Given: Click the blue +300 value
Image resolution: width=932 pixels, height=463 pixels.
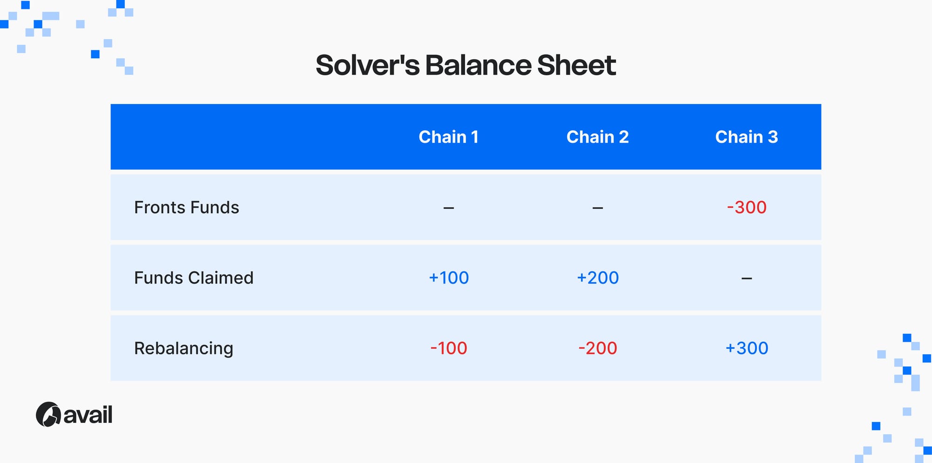Looking at the screenshot, I should tap(747, 348).
